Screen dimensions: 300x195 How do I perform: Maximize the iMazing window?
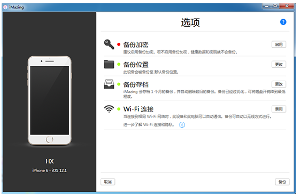[x=275, y=6]
